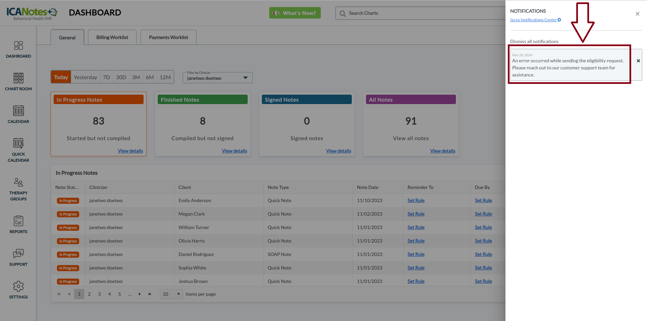Open the items per page dropdown
This screenshot has height=321, width=647.
(x=172, y=294)
